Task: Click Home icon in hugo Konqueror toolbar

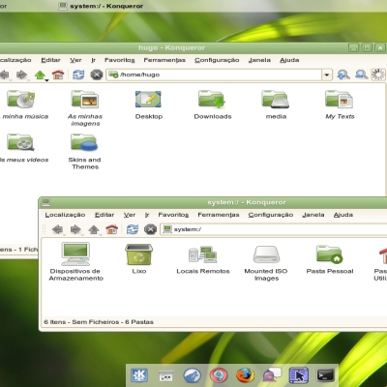Action: pos(58,74)
